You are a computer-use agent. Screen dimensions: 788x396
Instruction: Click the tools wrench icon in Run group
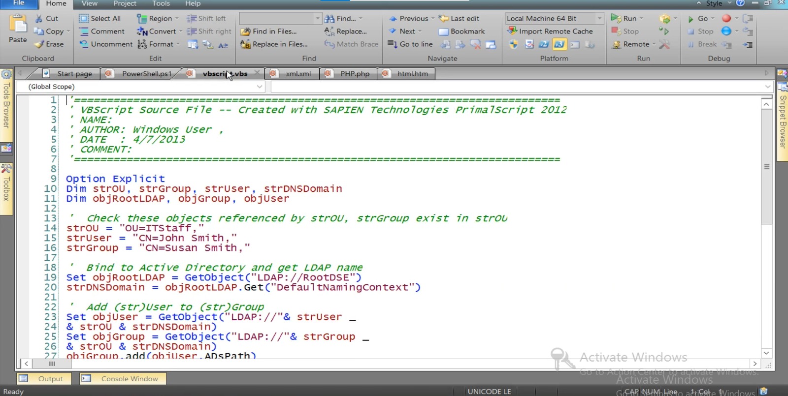664,45
